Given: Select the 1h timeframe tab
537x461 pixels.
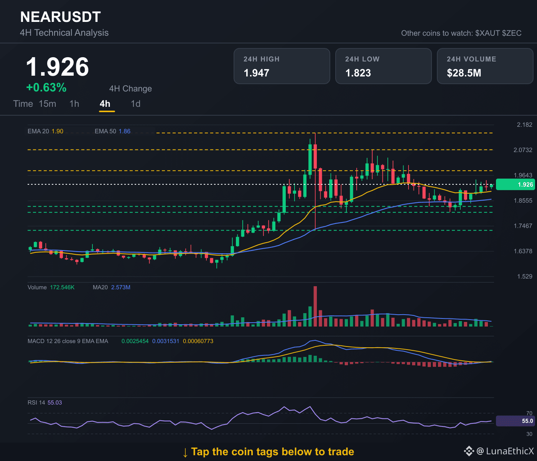Looking at the screenshot, I should [74, 104].
